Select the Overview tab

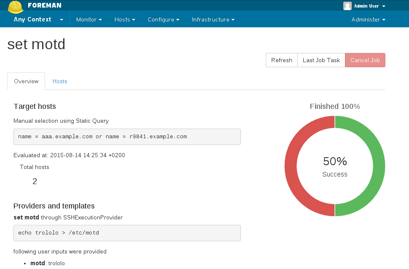[x=26, y=81]
